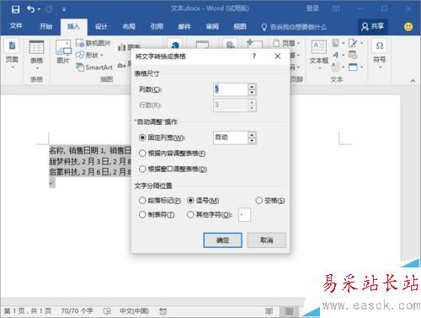Click the page count in status bar

(28, 311)
